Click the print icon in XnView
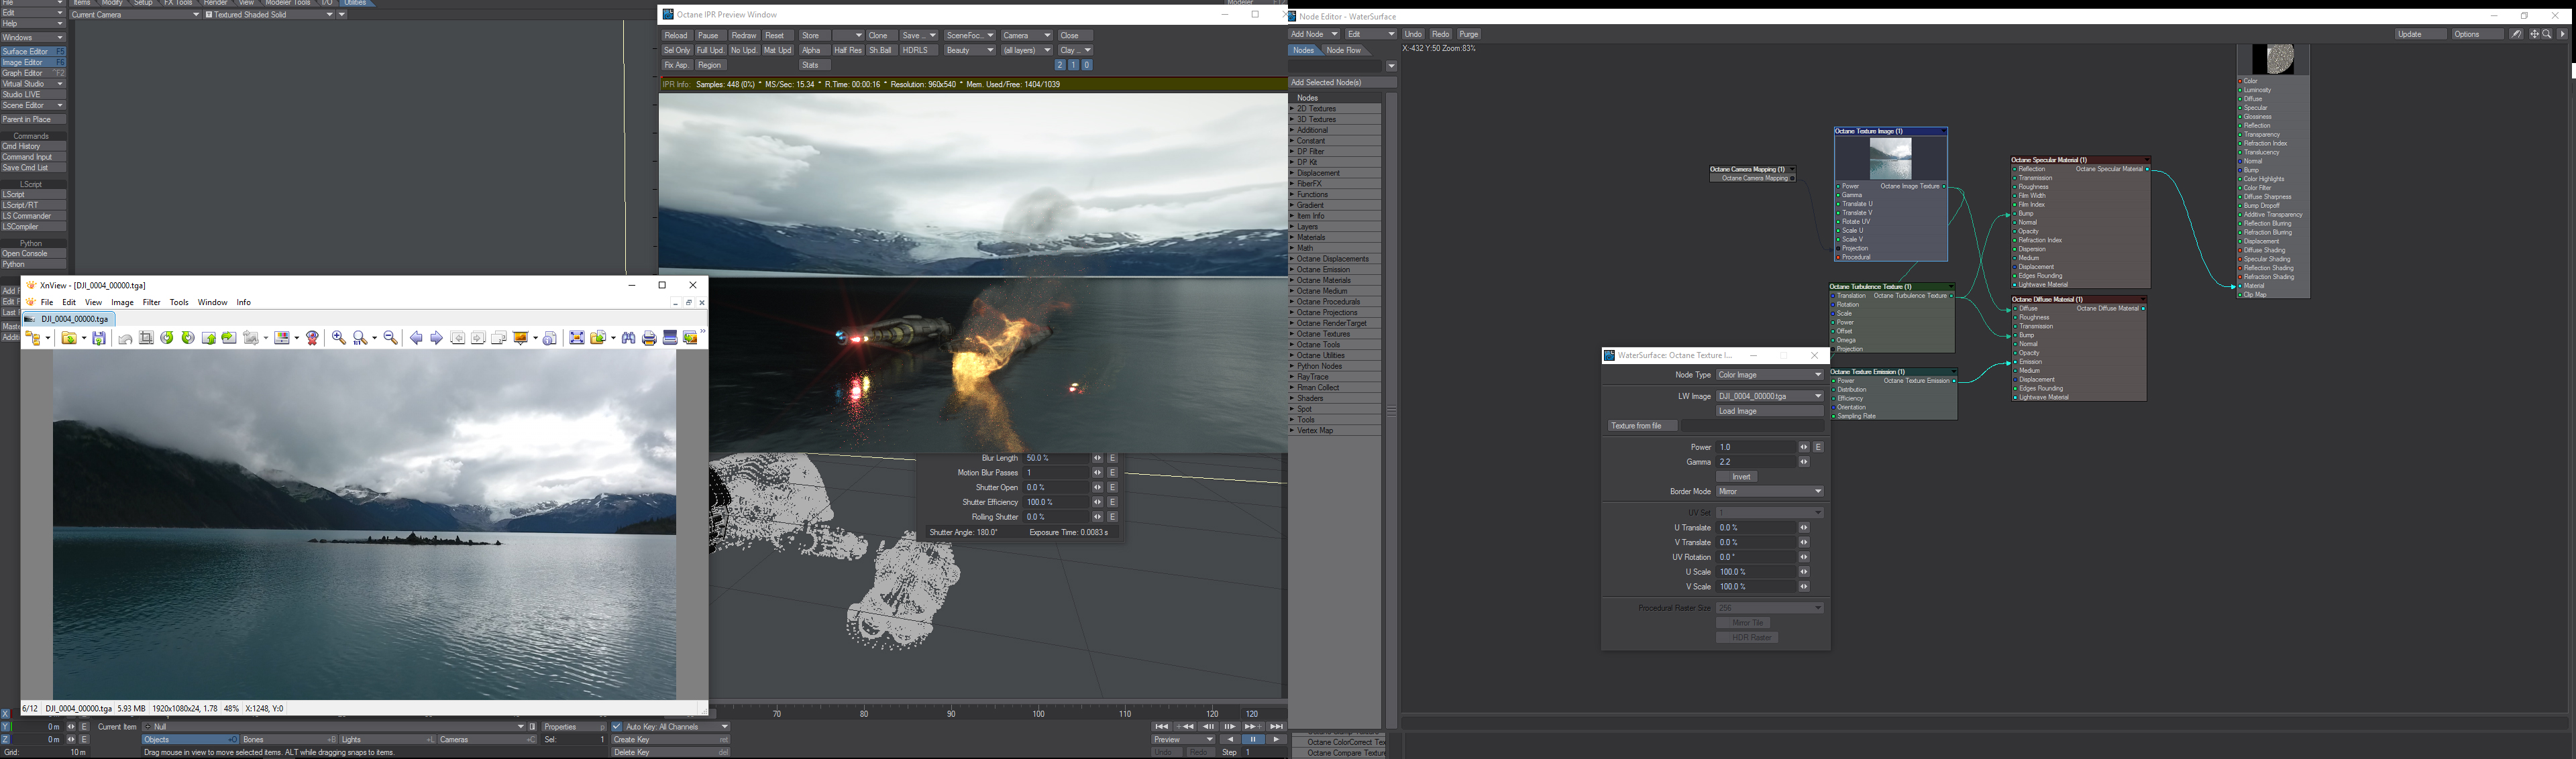Image resolution: width=2576 pixels, height=759 pixels. (x=649, y=338)
